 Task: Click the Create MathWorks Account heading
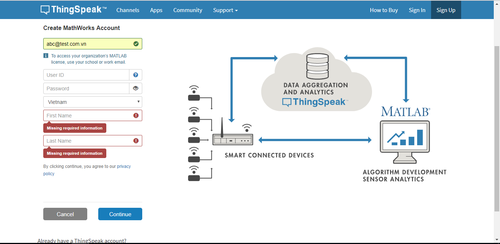(x=82, y=28)
